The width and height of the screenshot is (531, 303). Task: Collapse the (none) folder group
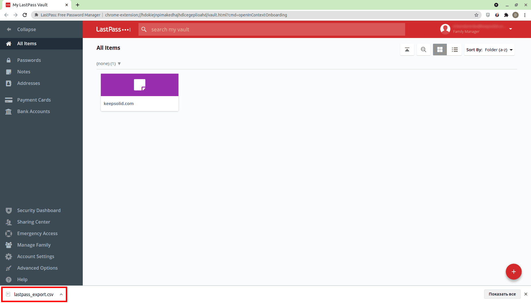119,64
